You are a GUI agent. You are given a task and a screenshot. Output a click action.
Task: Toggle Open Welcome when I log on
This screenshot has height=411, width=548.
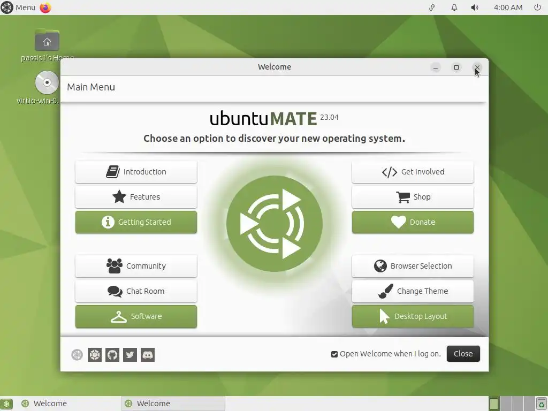click(x=334, y=354)
